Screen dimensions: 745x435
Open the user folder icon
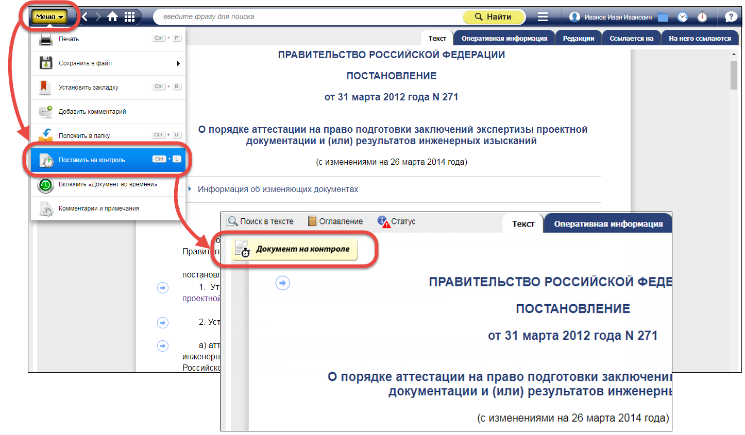pos(663,17)
